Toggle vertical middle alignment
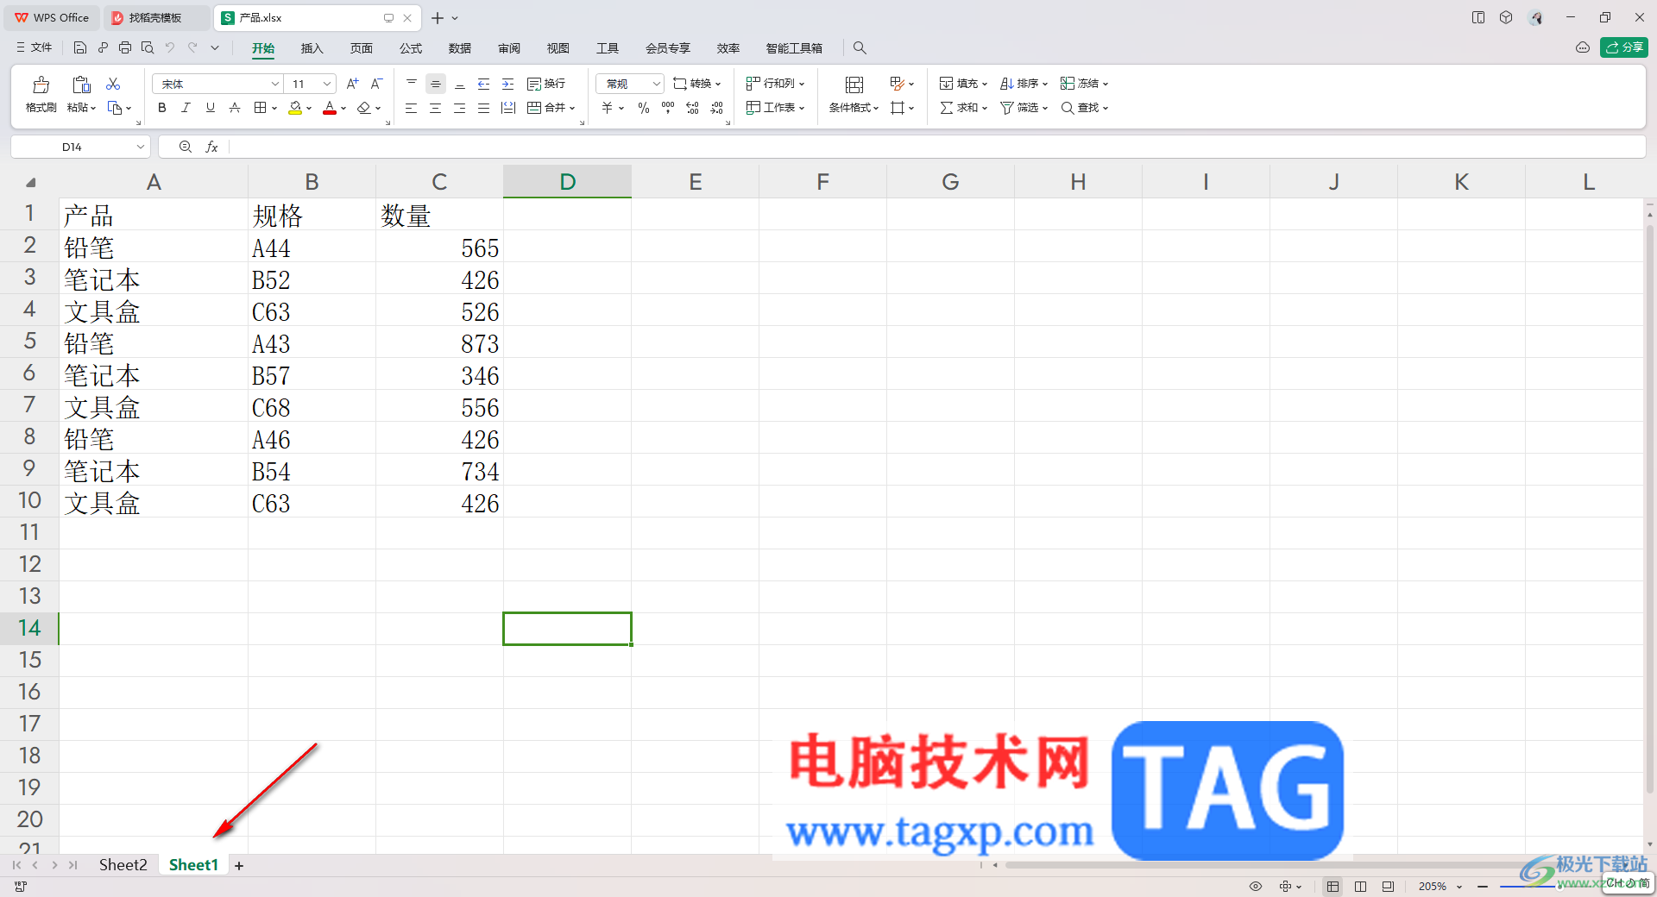1657x897 pixels. [x=436, y=84]
